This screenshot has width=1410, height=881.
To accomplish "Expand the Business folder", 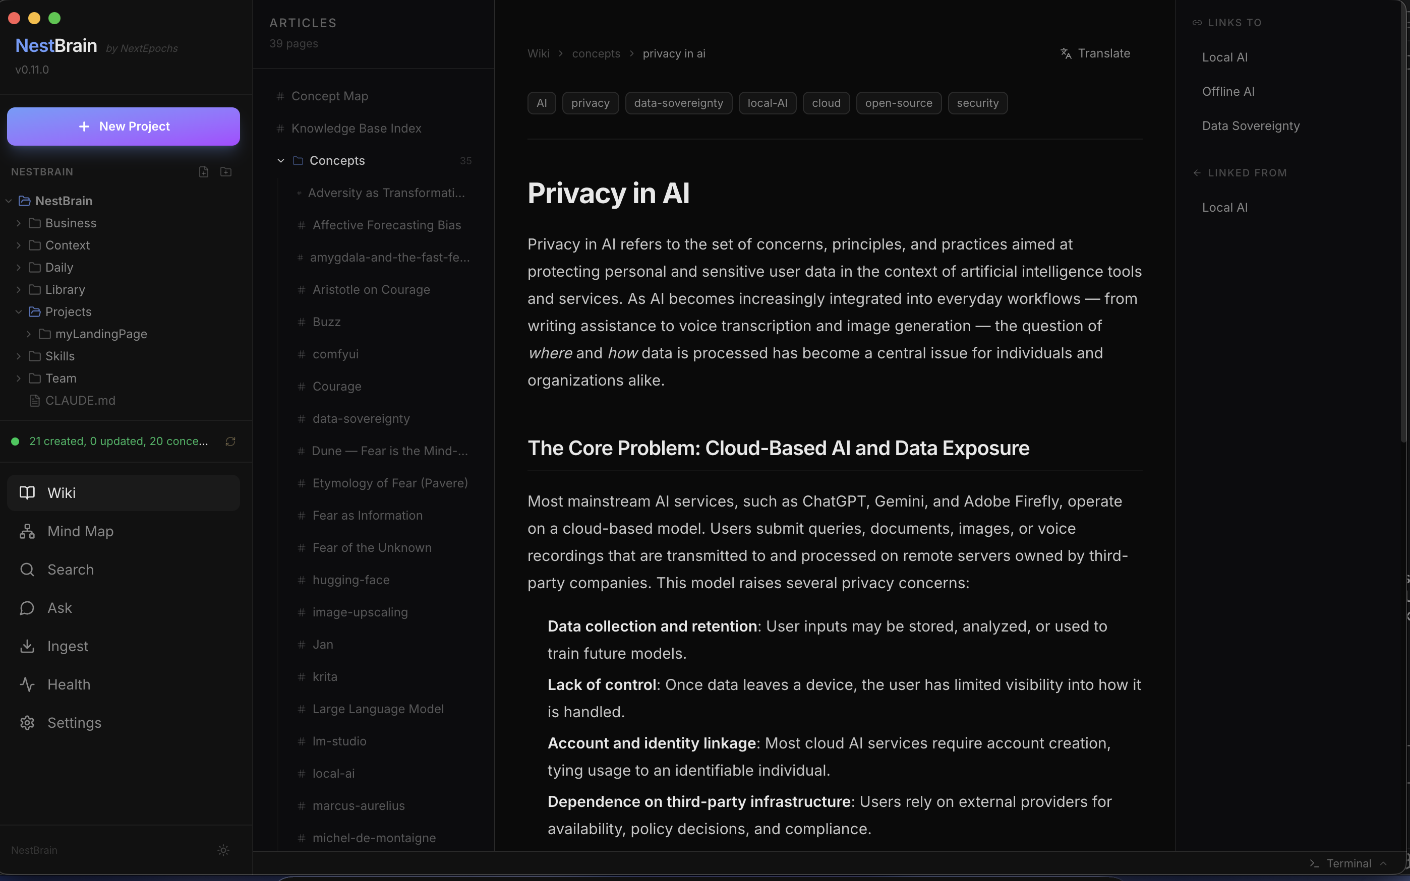I will pos(18,223).
